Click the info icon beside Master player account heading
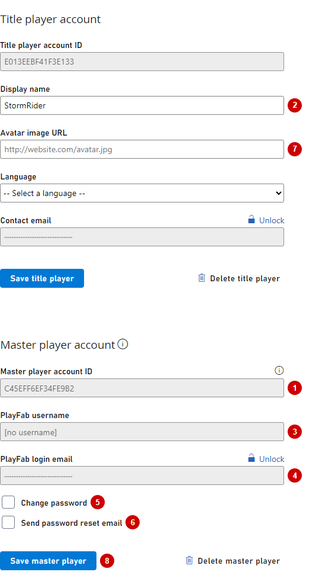The height and width of the screenshot is (572, 319). coord(123,344)
